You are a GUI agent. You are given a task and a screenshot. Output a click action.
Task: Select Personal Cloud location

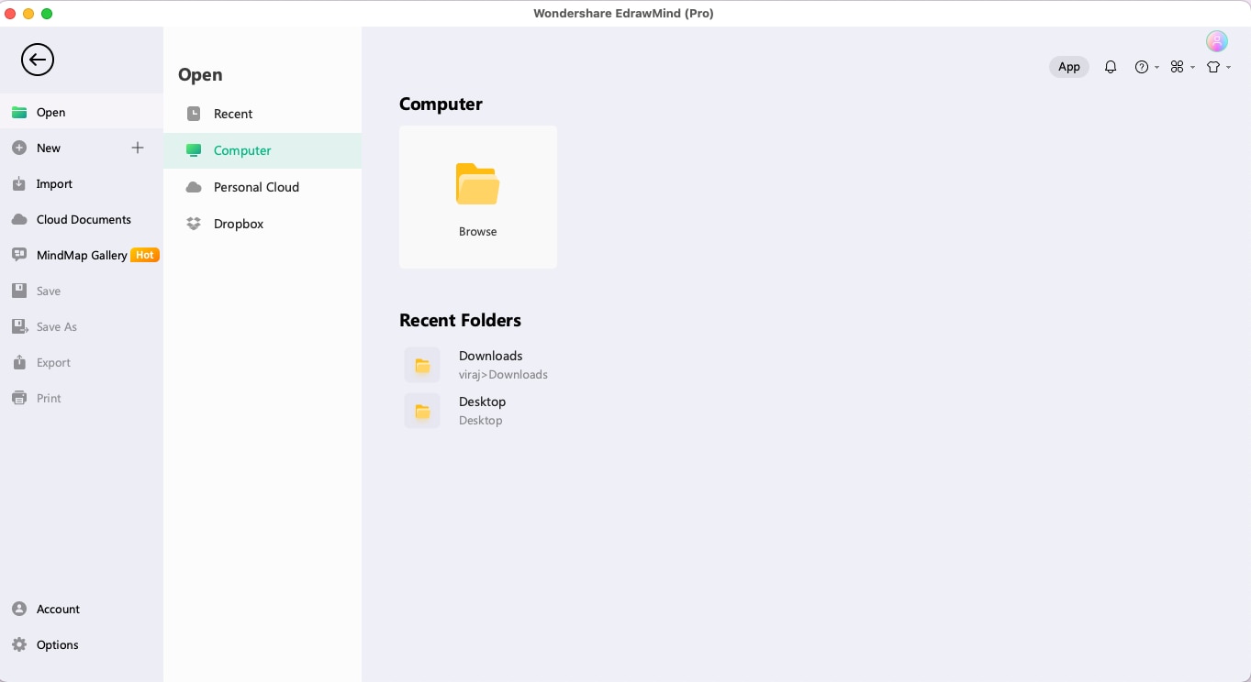point(256,187)
